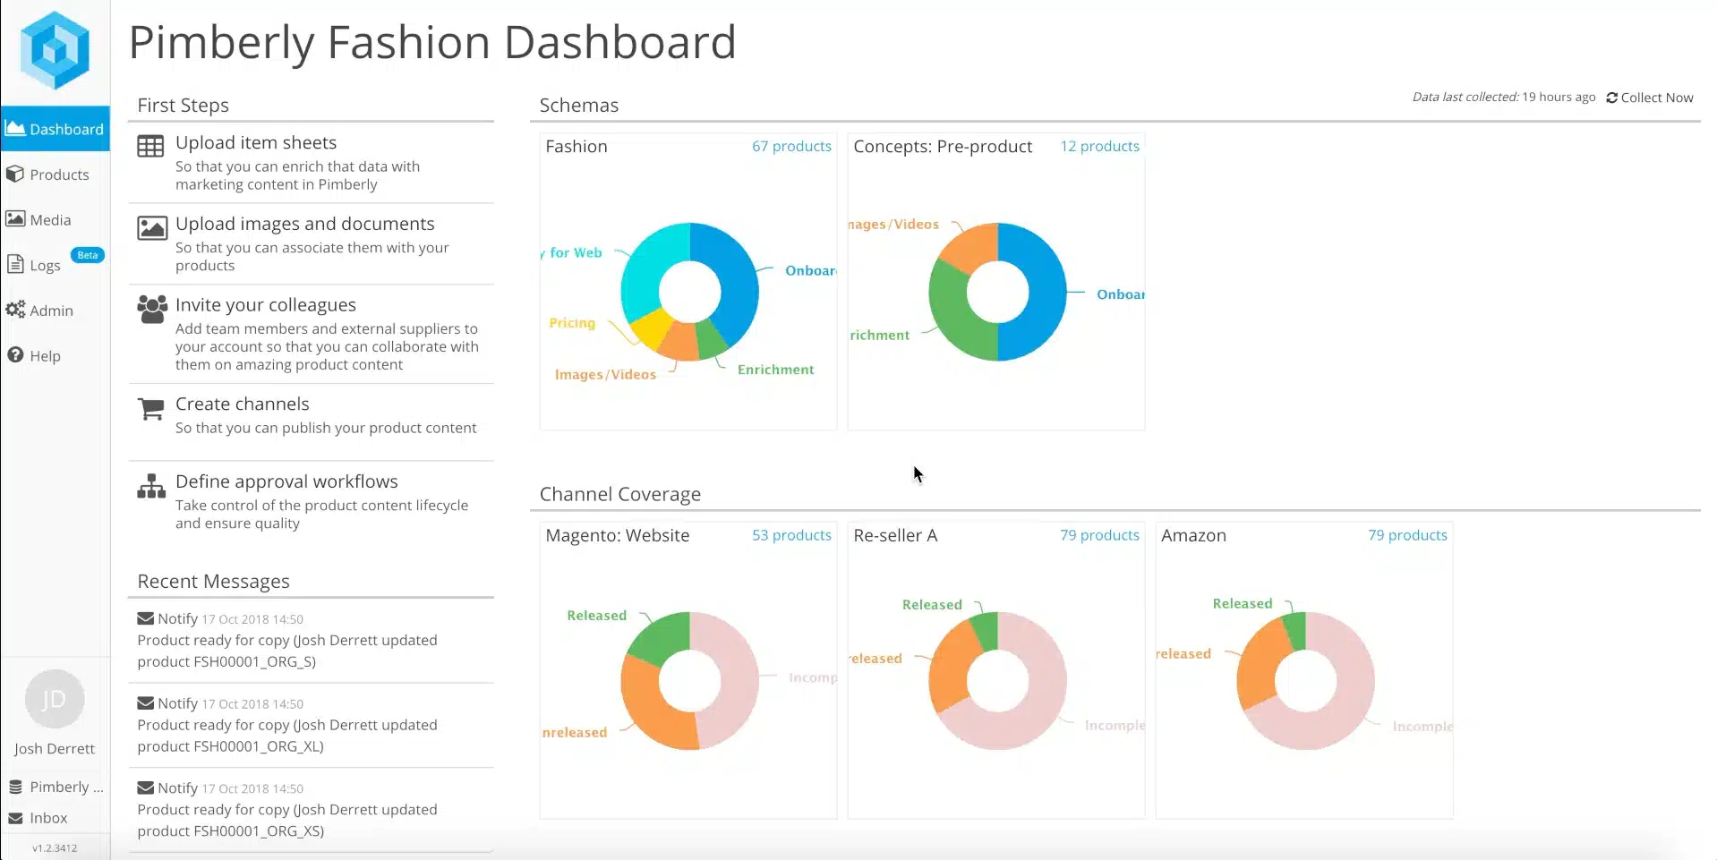Click the Released label in Amazon chart
Viewport: 1717px width, 860px height.
[1243, 603]
